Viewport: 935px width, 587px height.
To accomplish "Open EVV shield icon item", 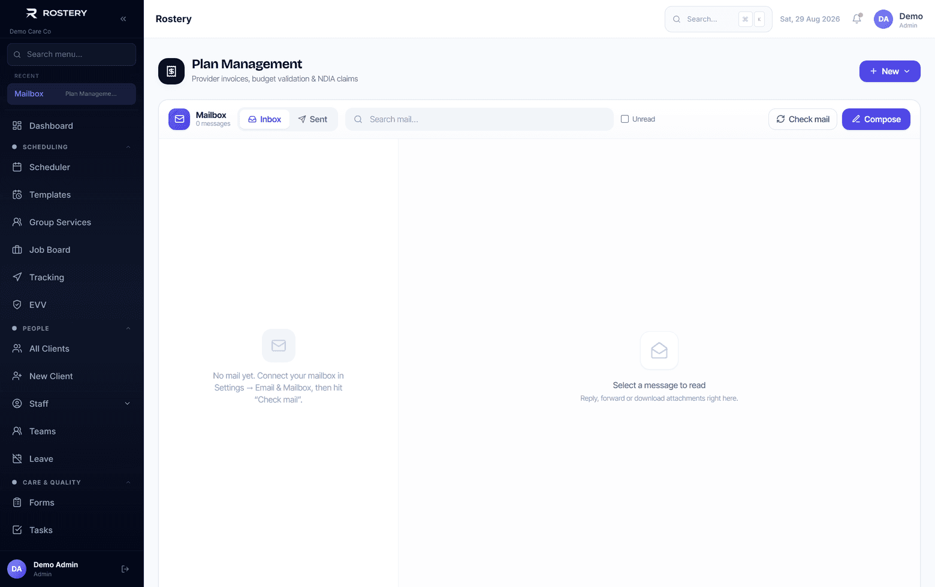I will point(72,305).
